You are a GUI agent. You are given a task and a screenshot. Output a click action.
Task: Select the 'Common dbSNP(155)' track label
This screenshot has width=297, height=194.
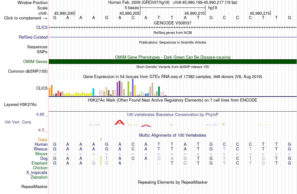point(28,71)
